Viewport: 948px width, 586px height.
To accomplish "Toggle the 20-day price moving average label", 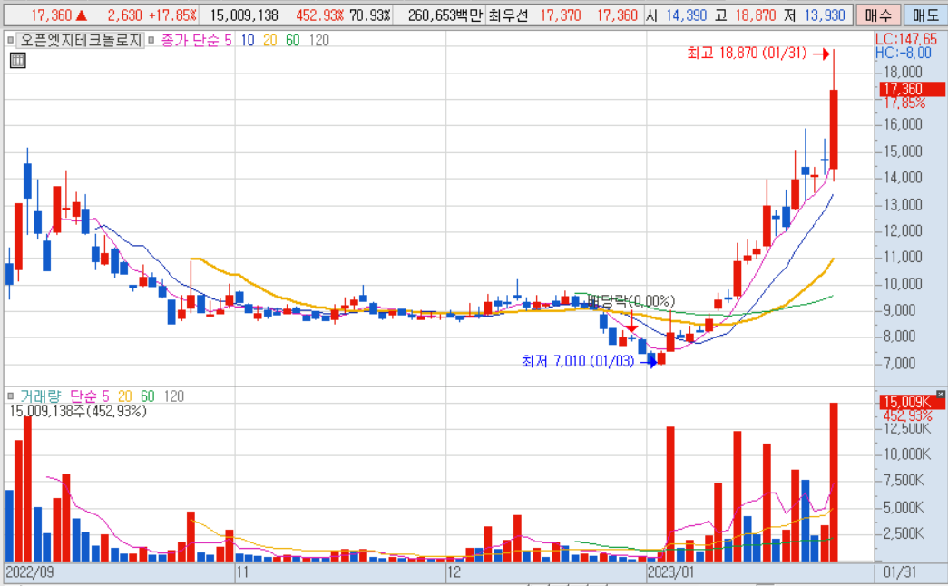I will tap(269, 40).
